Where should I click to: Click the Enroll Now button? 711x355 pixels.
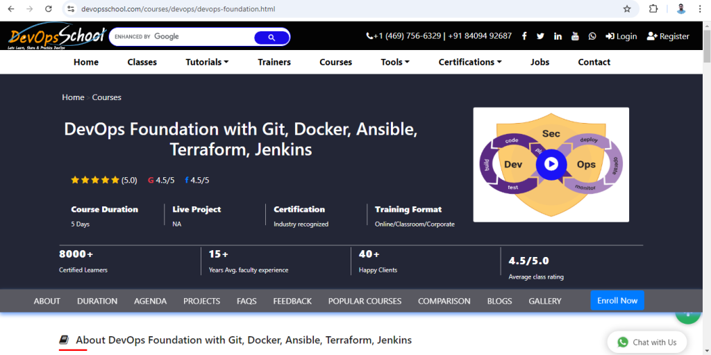[617, 301]
